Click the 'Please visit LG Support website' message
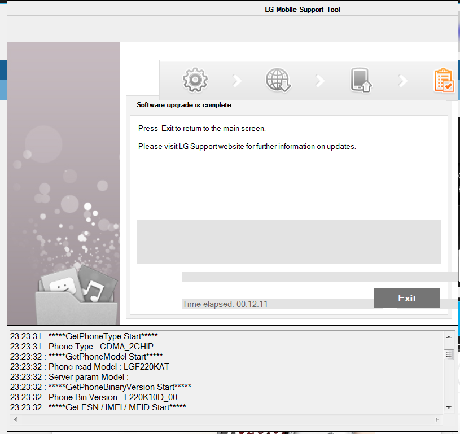This screenshot has width=460, height=434. click(x=247, y=146)
